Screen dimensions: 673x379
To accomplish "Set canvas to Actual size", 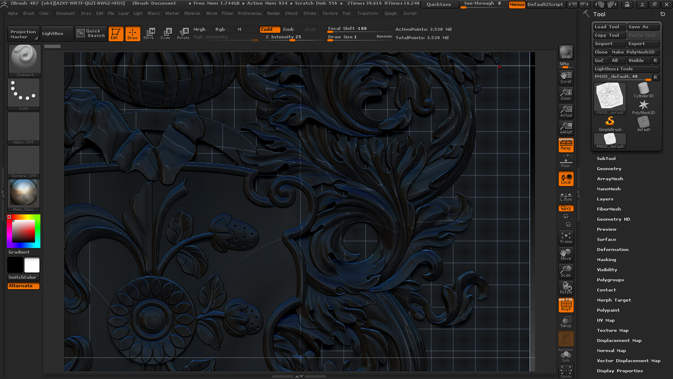I will [566, 111].
